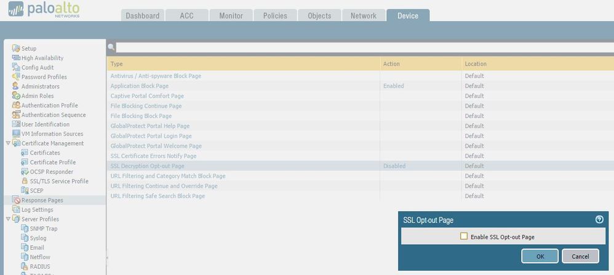
Task: Click the search magnifier icon
Action: [x=111, y=47]
